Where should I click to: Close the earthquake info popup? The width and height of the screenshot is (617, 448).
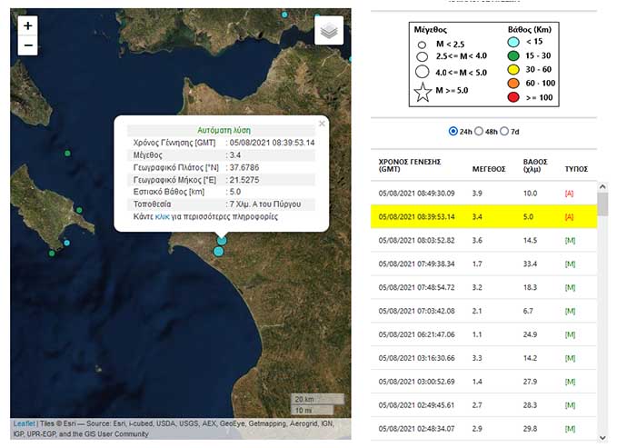[322, 124]
